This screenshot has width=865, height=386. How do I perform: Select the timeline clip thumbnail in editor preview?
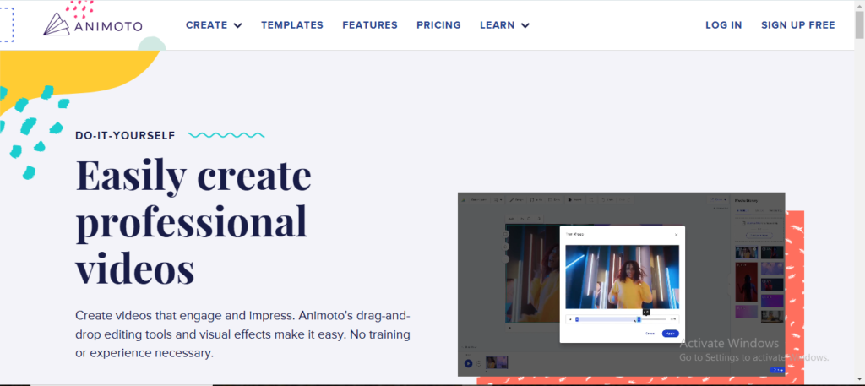pos(497,362)
